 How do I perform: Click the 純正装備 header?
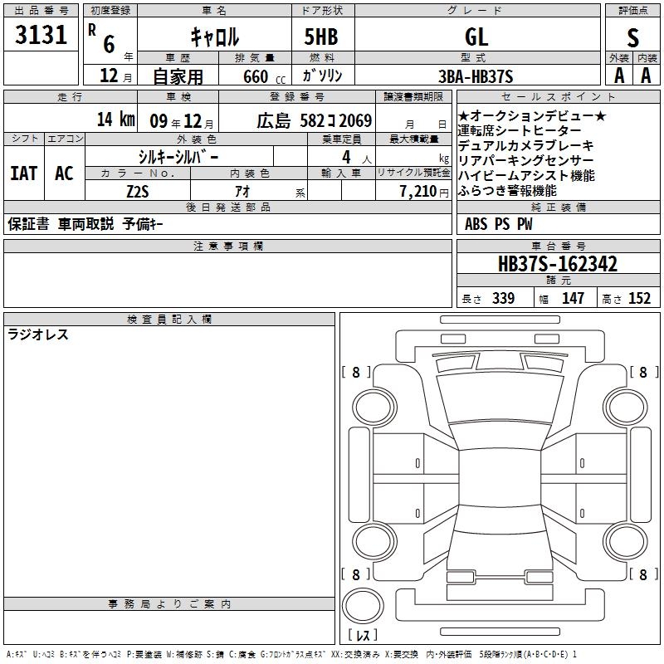pyautogui.click(x=558, y=207)
